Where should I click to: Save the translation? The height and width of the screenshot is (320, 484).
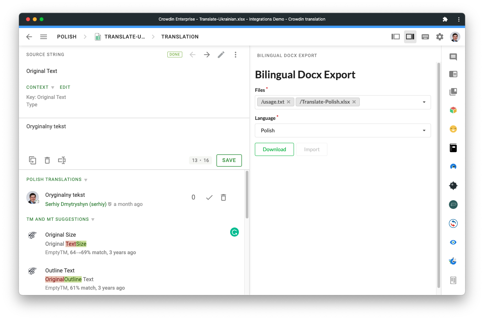click(x=229, y=160)
